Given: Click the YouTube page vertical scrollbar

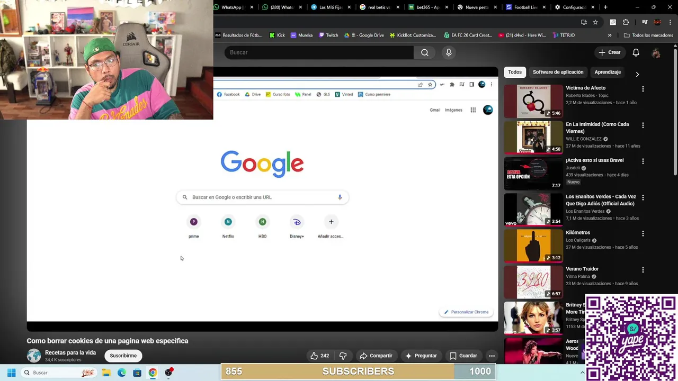Looking at the screenshot, I should click(x=675, y=112).
